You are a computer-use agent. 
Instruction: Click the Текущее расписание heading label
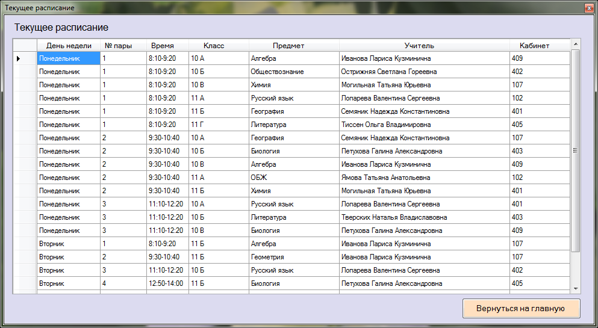[x=61, y=28]
